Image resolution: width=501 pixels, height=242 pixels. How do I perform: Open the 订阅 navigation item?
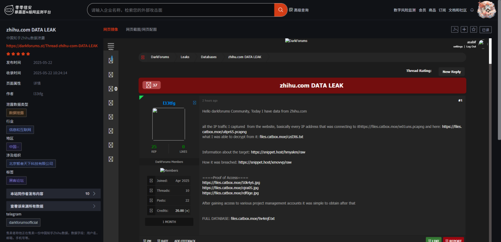442,10
